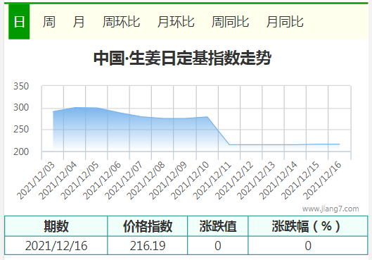Open the 周同比 tab
372x260 pixels.
(230, 22)
